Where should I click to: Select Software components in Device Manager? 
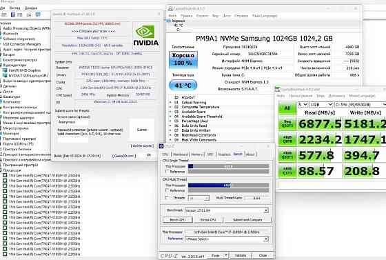[19, 39]
